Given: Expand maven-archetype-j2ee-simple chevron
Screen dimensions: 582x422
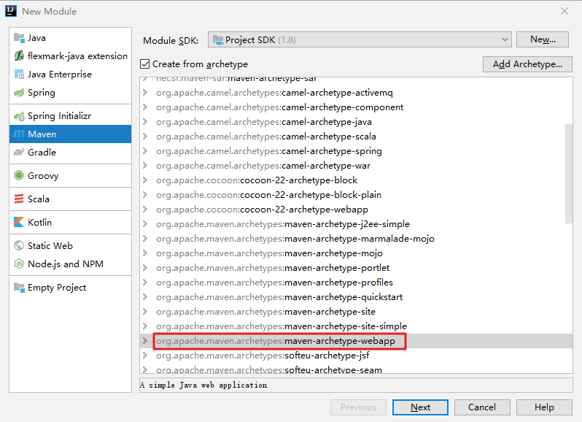Looking at the screenshot, I should click(x=145, y=224).
